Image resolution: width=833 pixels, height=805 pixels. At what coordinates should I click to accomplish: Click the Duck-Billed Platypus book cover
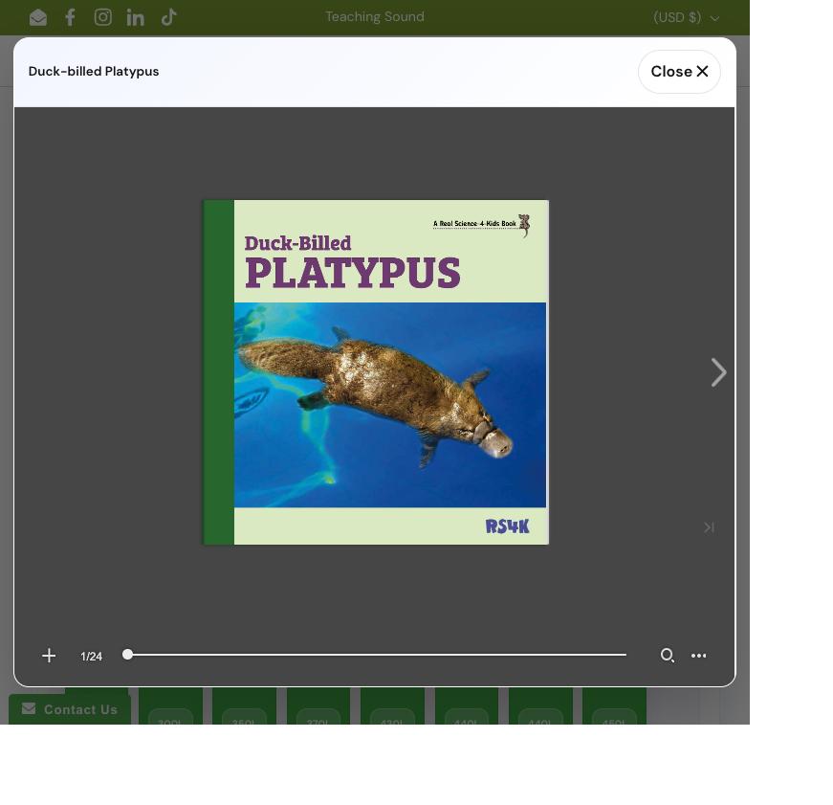[x=376, y=372]
